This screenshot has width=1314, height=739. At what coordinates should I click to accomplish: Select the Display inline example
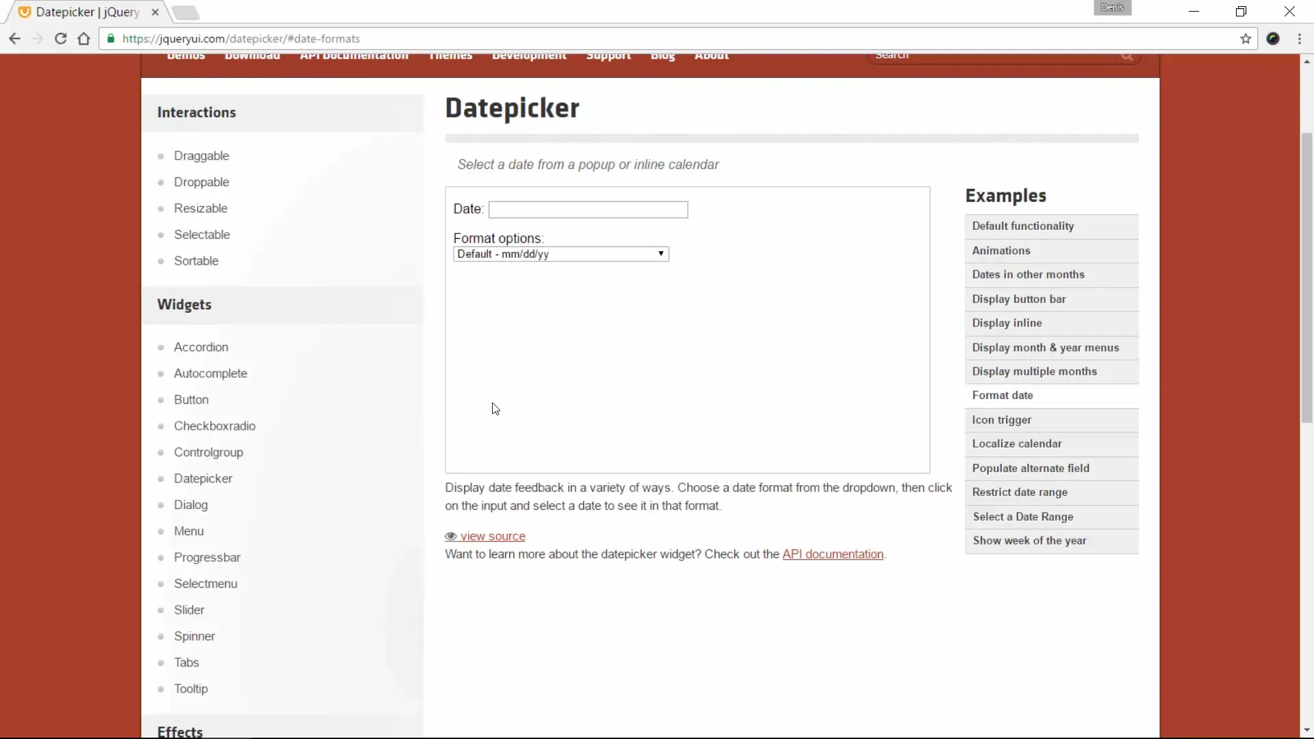(1051, 324)
